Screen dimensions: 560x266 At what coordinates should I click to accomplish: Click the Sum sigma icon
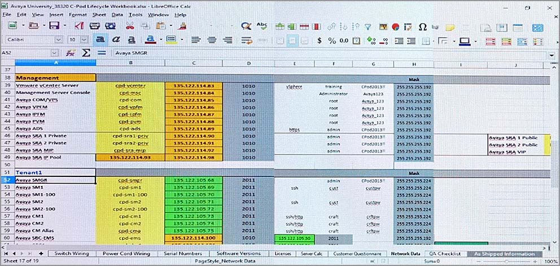pyautogui.click(x=86, y=53)
